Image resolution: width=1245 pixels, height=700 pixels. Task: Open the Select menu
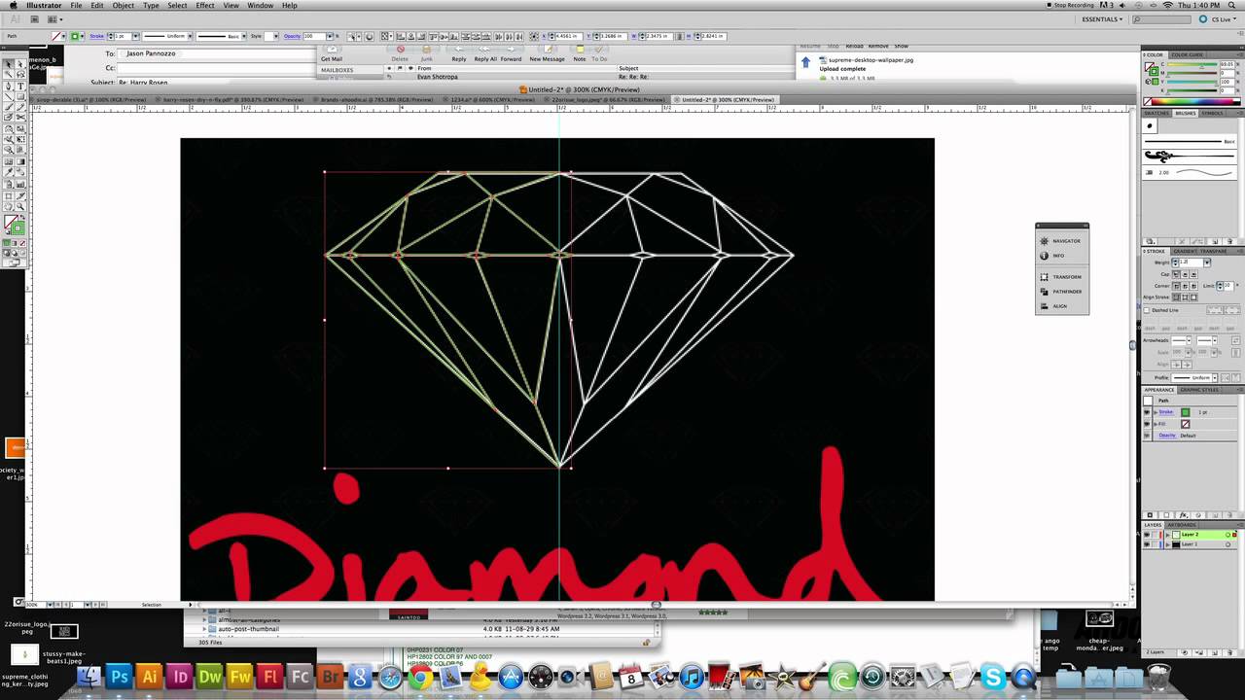[x=177, y=6]
